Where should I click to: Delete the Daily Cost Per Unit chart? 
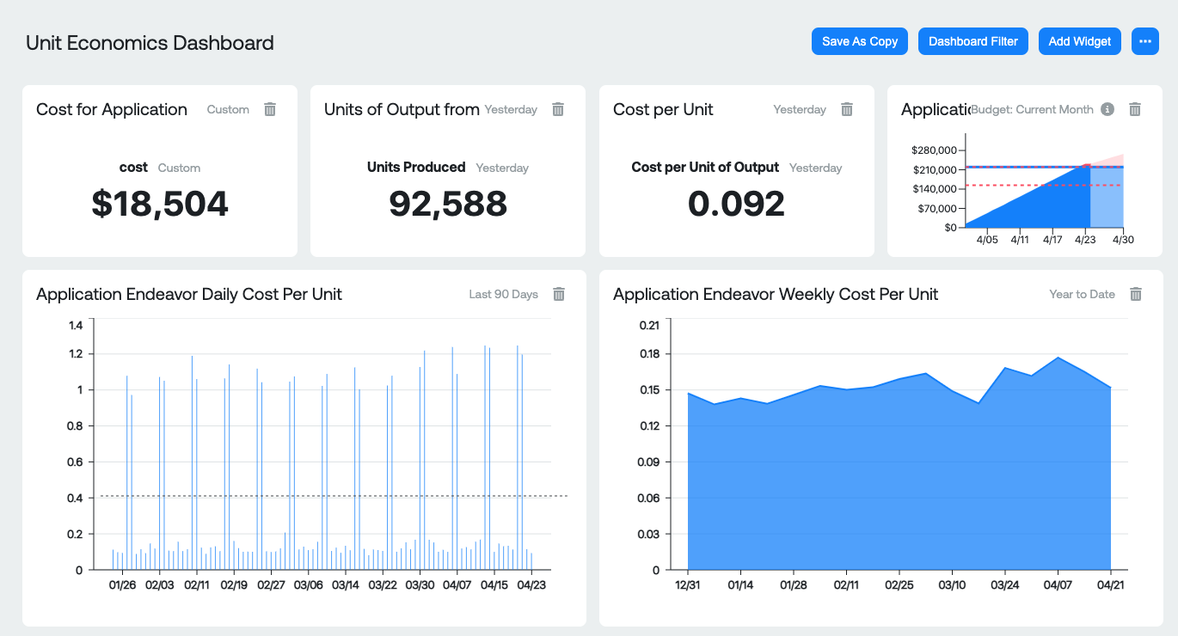pos(558,294)
